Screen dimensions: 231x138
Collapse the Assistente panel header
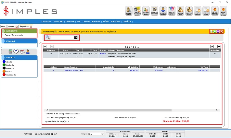[19, 31]
